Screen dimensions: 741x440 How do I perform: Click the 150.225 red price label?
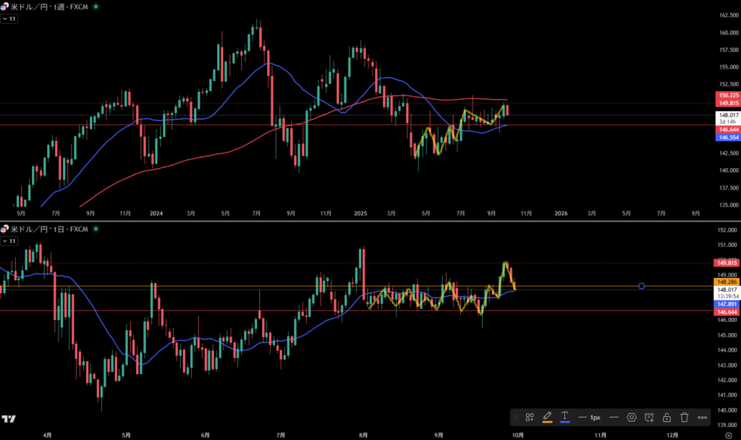point(728,96)
